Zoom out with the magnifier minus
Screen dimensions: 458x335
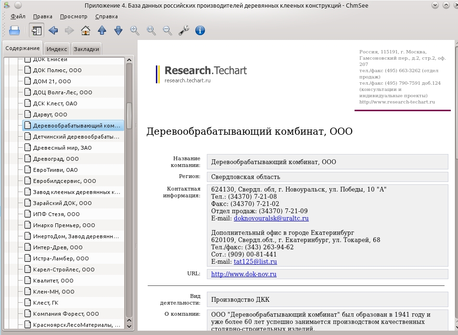(x=167, y=30)
